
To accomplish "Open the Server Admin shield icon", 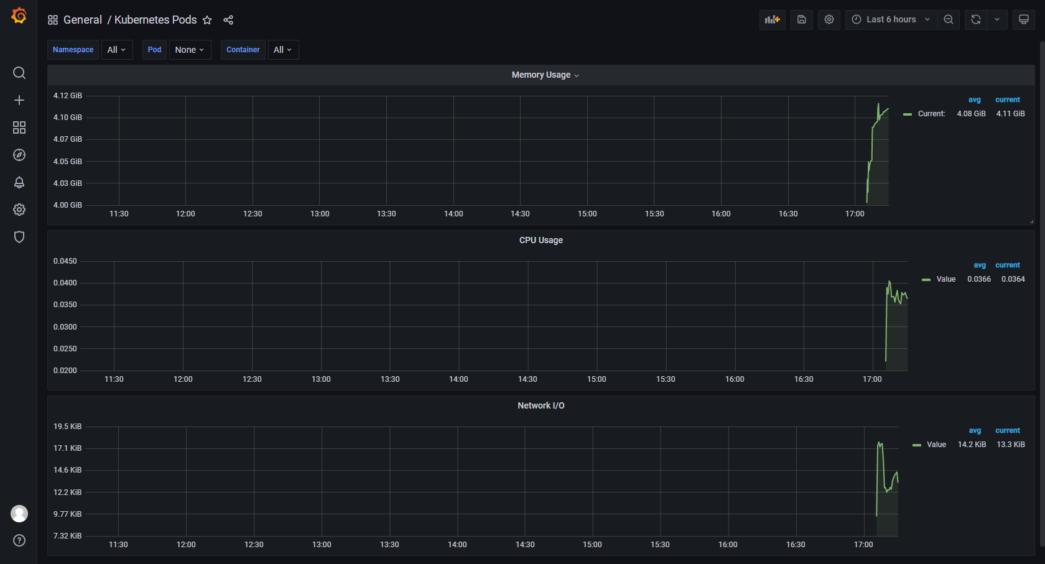I will pos(19,237).
